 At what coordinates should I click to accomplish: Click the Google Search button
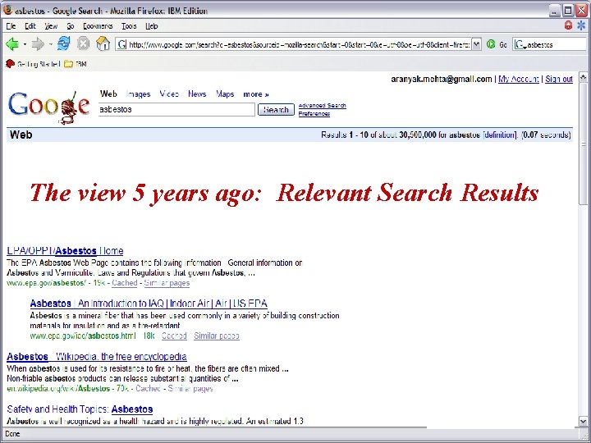[x=276, y=110]
